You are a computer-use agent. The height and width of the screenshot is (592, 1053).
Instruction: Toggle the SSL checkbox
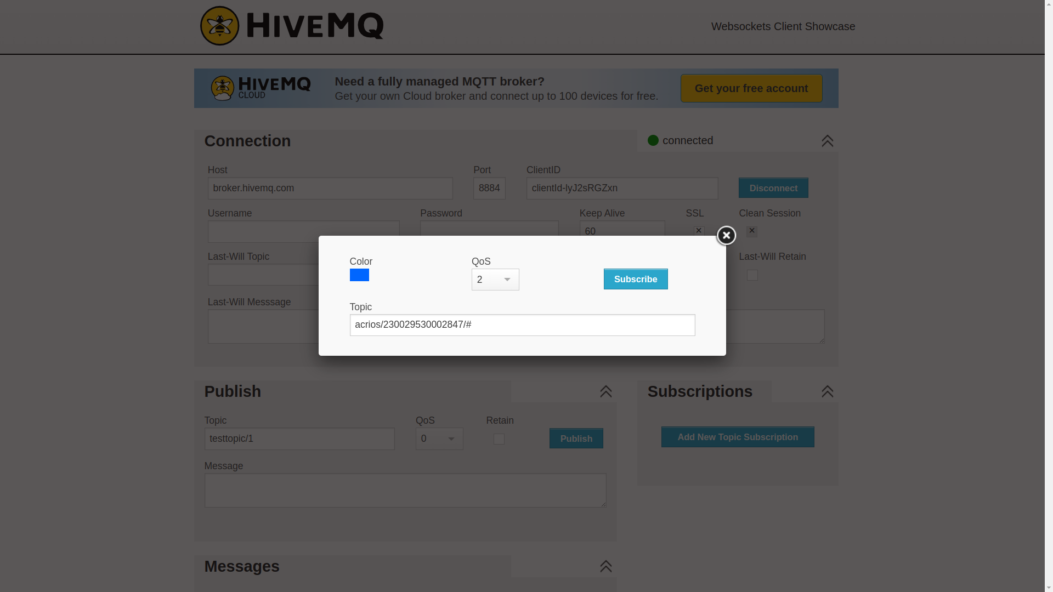tap(699, 231)
